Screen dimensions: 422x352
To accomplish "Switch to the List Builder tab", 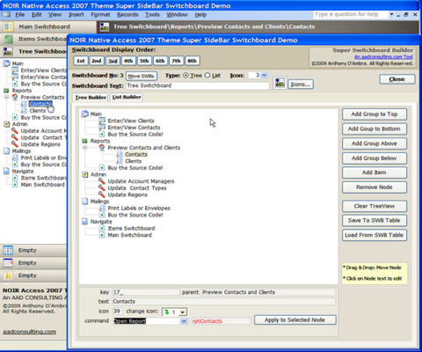I will click(x=127, y=97).
